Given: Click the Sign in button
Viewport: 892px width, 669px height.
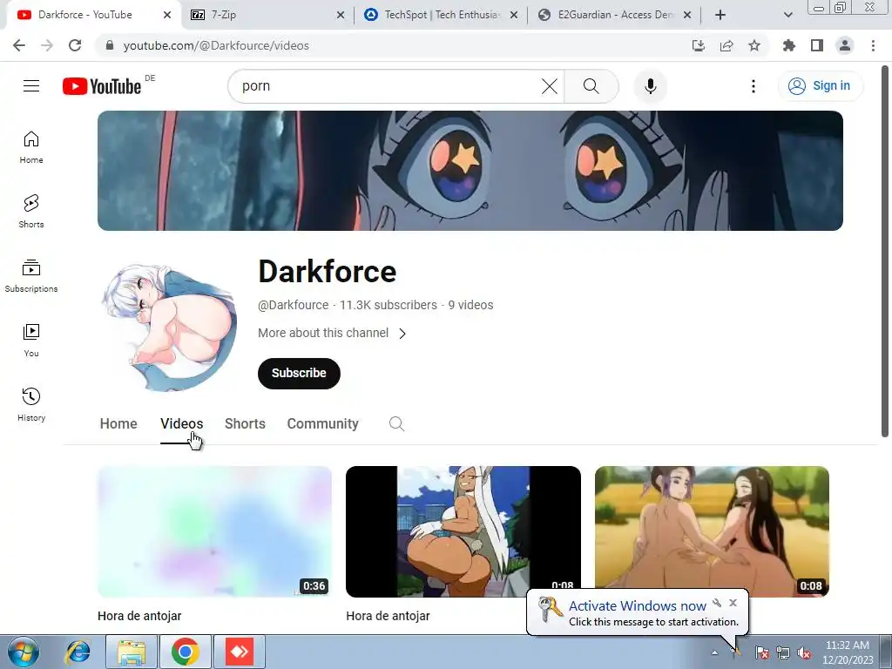Looking at the screenshot, I should 821,86.
